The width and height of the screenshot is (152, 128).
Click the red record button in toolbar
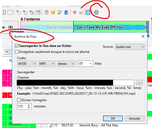pos(75,12)
